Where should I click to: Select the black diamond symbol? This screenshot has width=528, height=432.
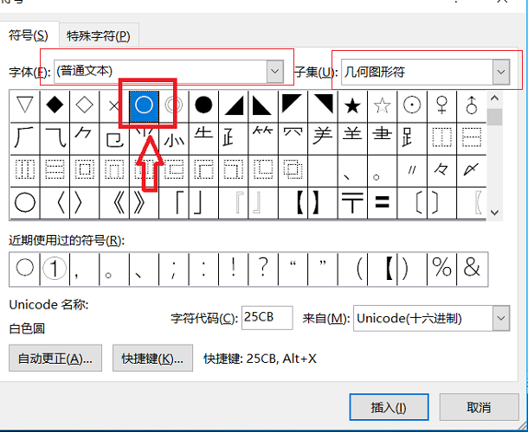coord(55,106)
